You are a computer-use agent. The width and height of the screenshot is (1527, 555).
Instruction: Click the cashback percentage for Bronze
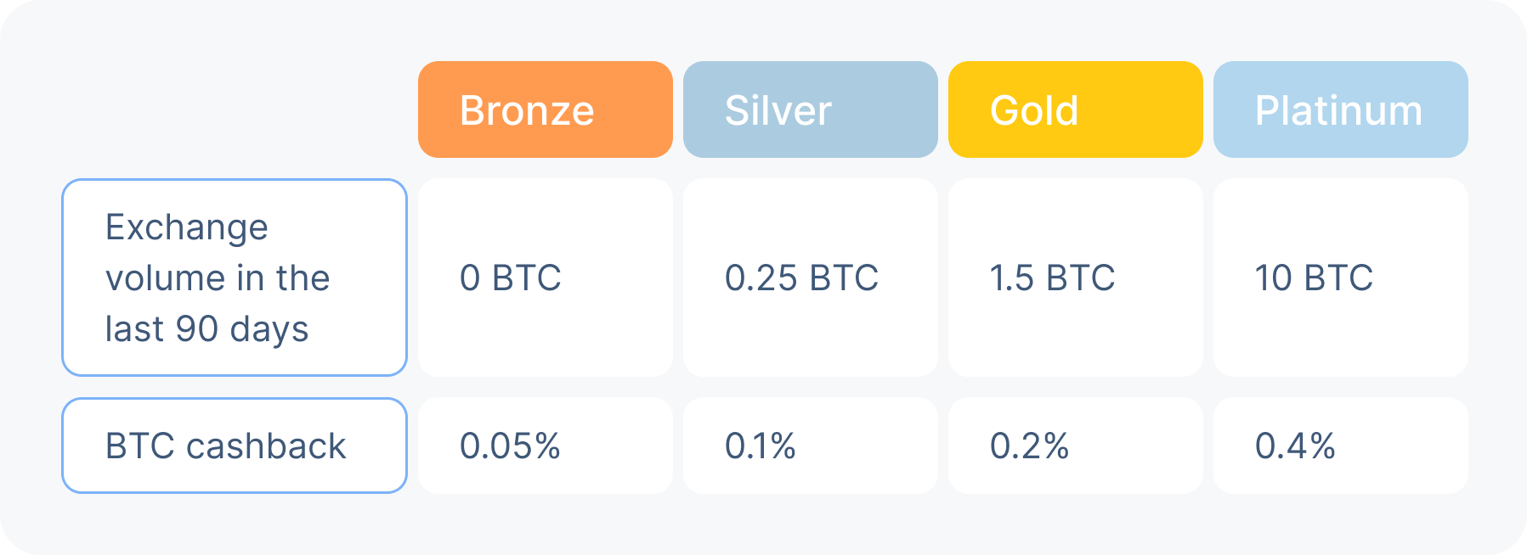(545, 446)
